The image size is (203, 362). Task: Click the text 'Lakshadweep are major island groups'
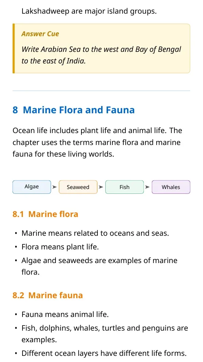coord(89,11)
